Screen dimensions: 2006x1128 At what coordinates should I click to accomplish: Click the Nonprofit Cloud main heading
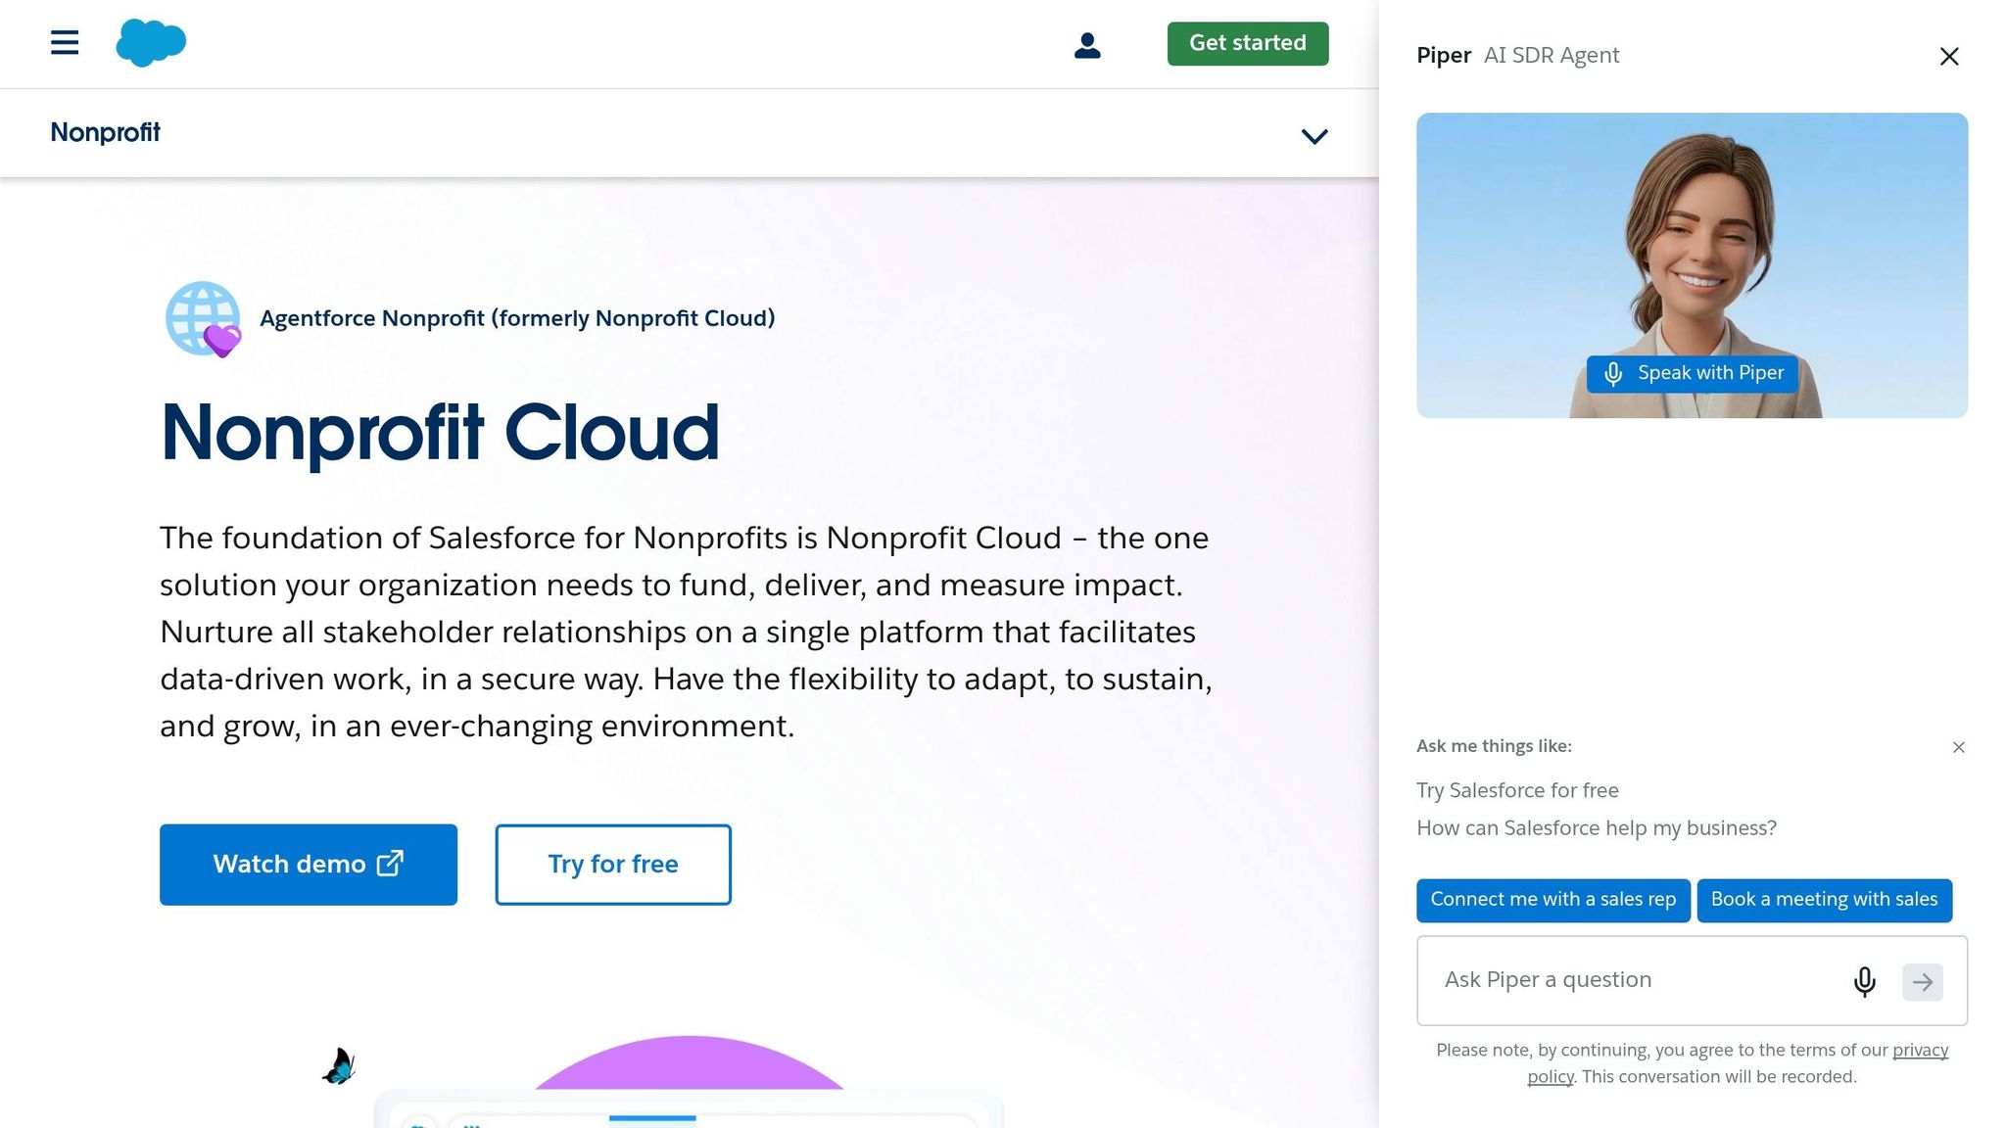pyautogui.click(x=440, y=433)
